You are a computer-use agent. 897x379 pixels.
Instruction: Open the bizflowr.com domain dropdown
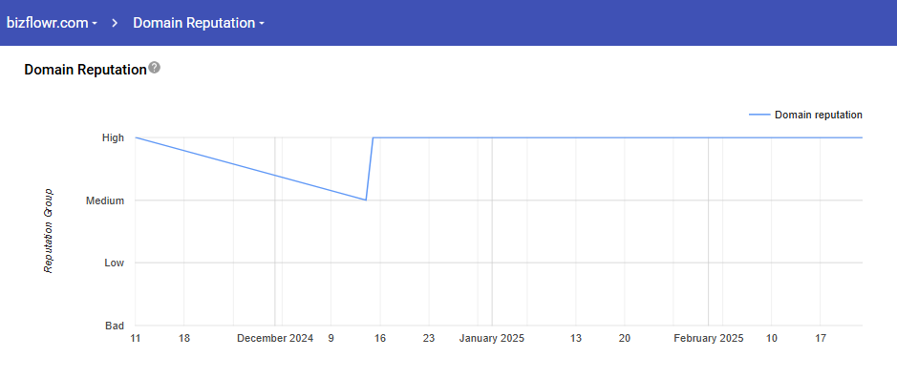(52, 23)
